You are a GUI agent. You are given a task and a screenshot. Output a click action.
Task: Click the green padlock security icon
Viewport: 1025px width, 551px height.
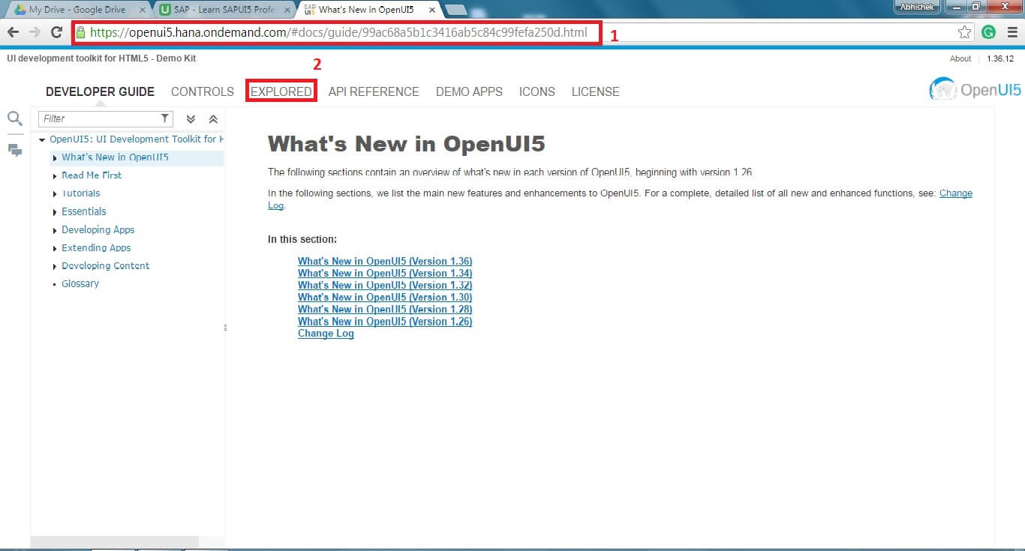[80, 32]
